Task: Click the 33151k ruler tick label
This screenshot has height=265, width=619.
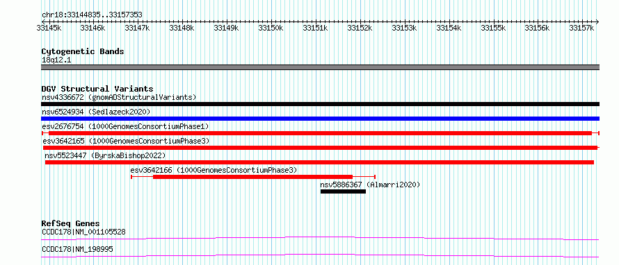Action: 315,28
